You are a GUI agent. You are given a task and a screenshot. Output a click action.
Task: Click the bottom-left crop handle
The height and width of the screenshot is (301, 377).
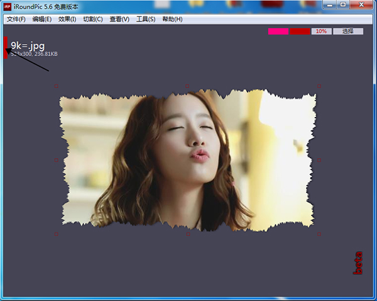[x=57, y=234]
